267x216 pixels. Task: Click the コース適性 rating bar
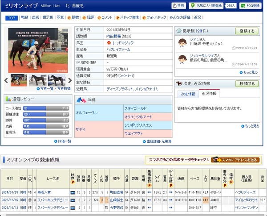click(x=46, y=108)
